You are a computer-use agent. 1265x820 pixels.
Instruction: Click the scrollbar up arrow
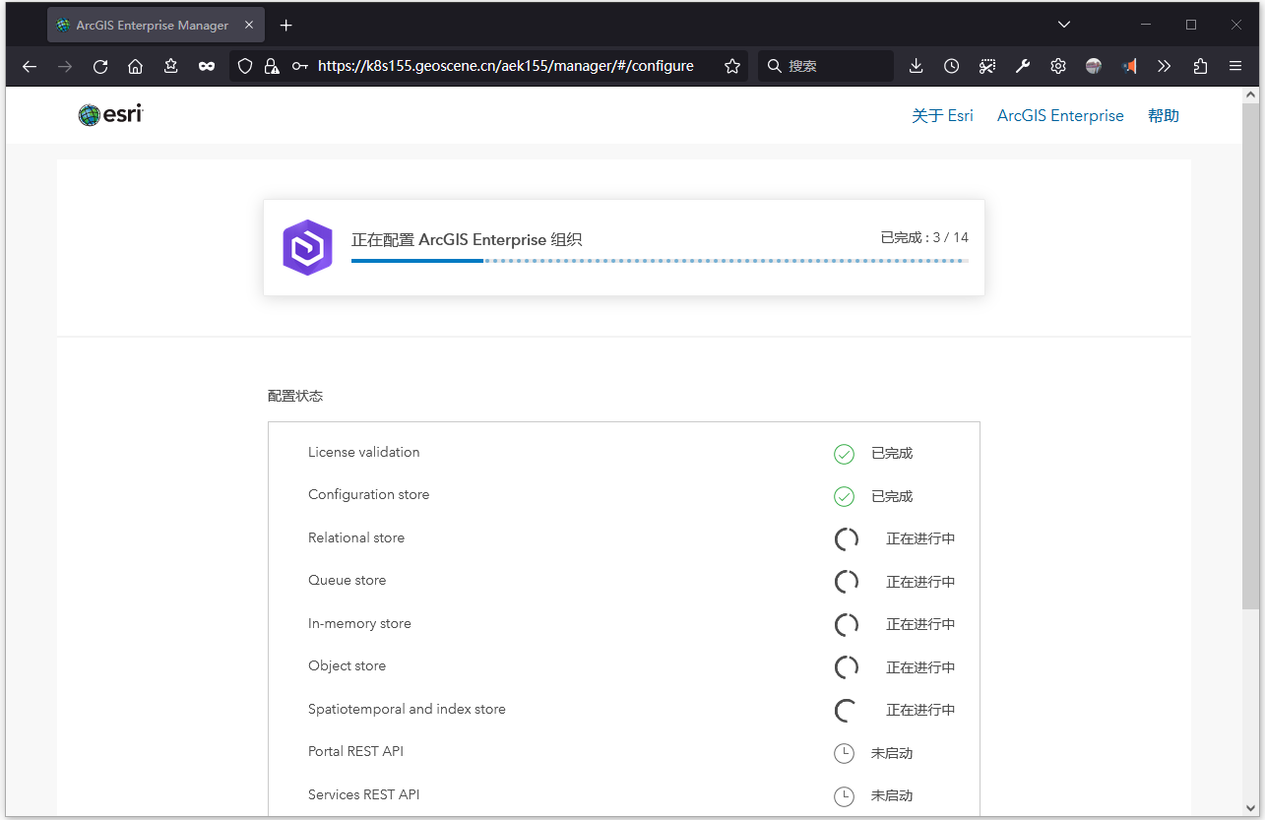1250,95
